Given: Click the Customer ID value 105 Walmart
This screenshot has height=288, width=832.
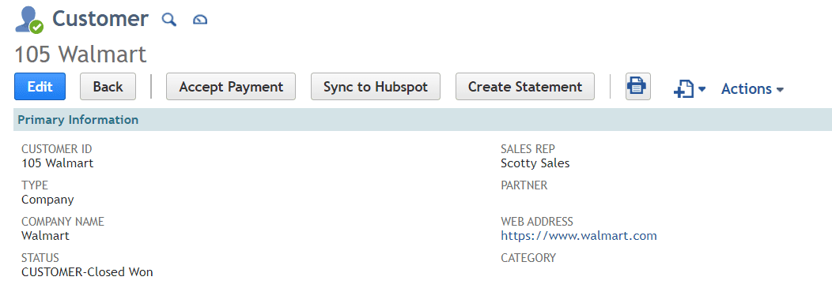Looking at the screenshot, I should (57, 163).
